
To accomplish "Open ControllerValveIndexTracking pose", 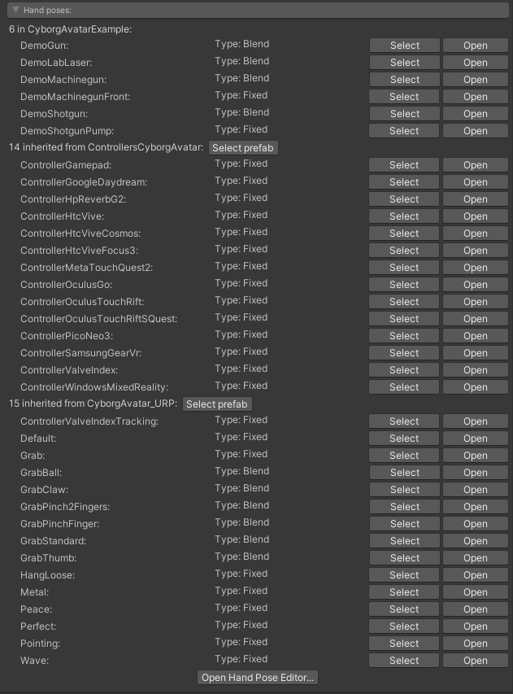I will [x=476, y=421].
